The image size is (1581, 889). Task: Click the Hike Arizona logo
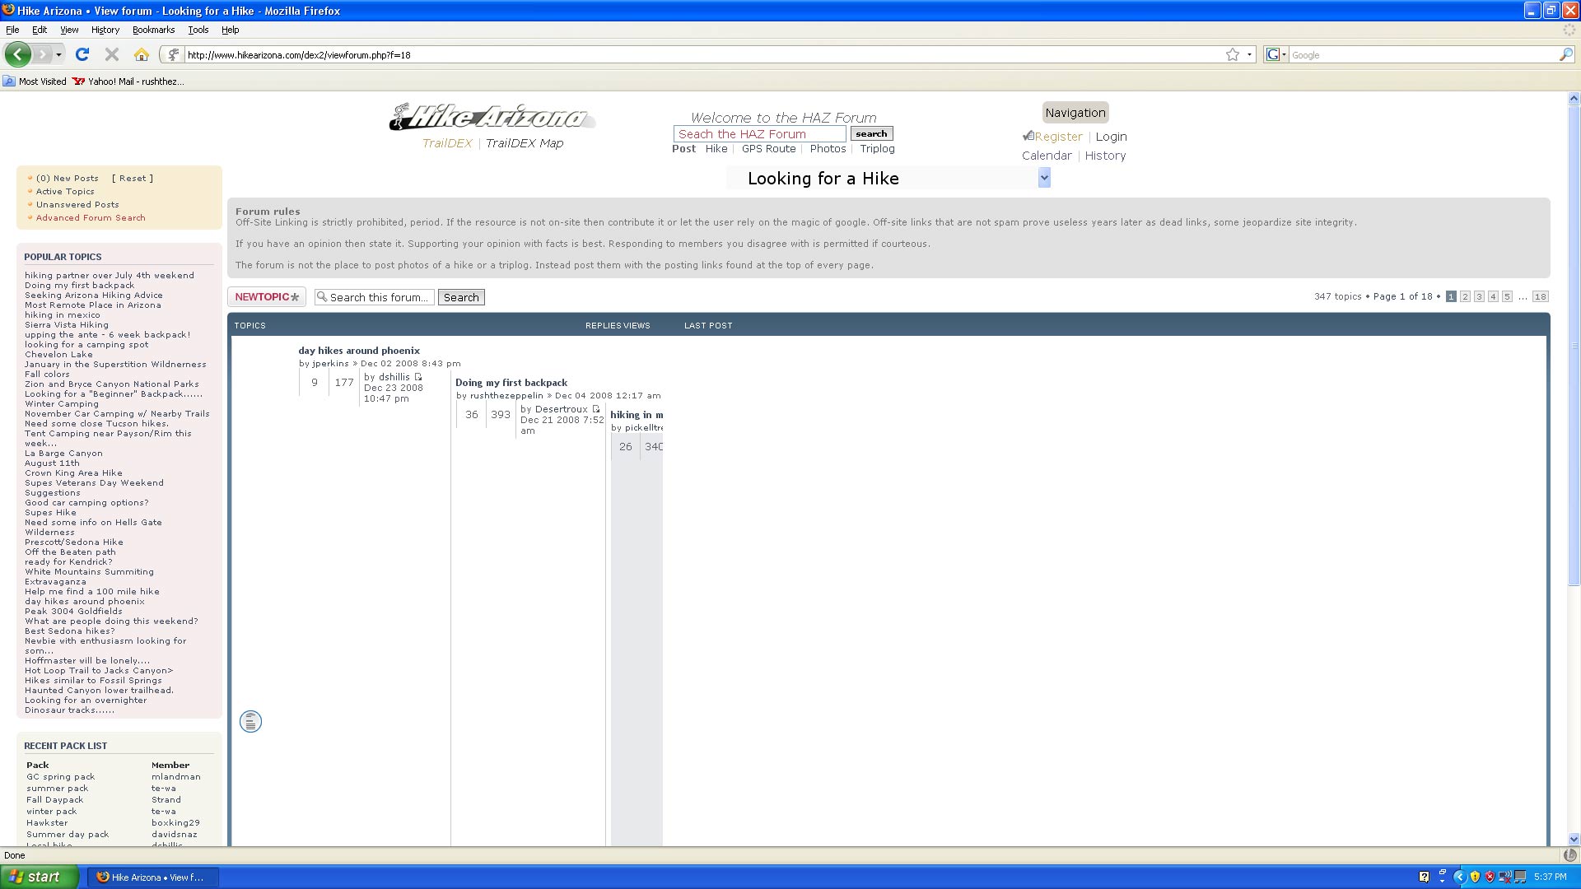[492, 118]
